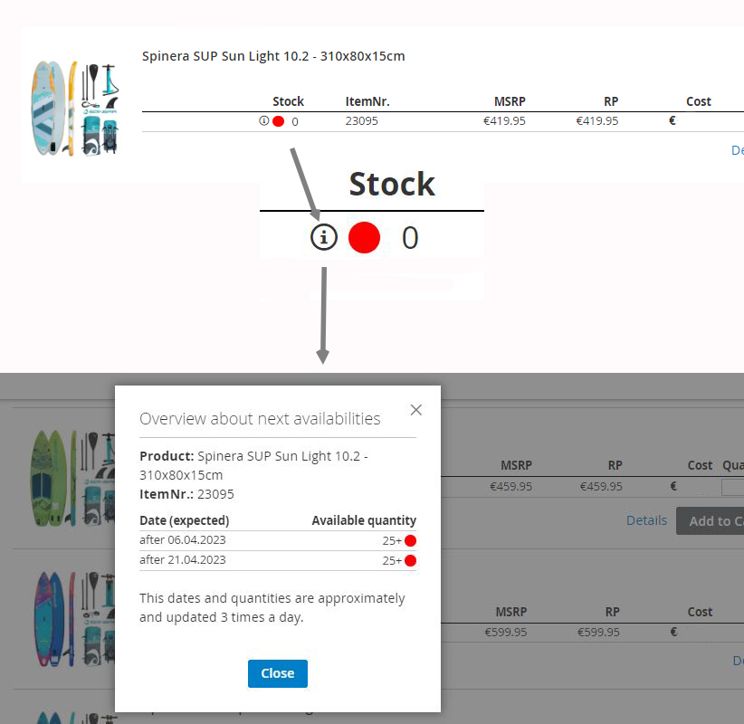This screenshot has height=724, width=744.
Task: Click the small red stock indicator in the table row
Action: 279,121
